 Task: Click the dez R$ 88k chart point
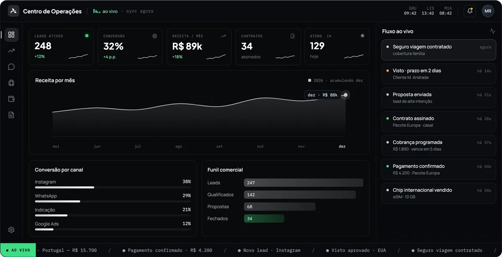tap(346, 95)
